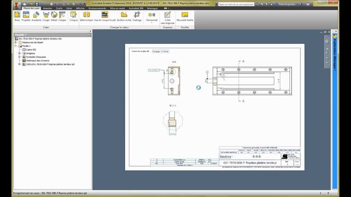The height and width of the screenshot is (197, 351).
Task: Collapse the Feuille:1 tree node
Action: (16, 46)
